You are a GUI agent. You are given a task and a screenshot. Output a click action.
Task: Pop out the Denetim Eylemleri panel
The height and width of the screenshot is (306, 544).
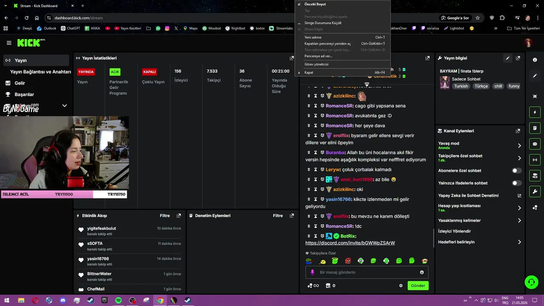(292, 216)
